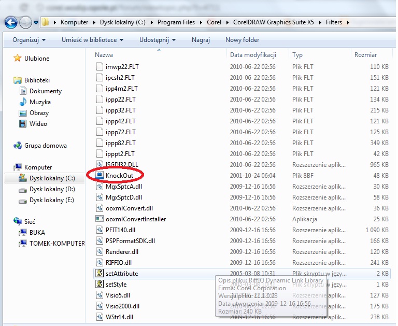Image resolution: width=398 pixels, height=326 pixels.
Task: Click the Back navigation arrow button
Action: (x=11, y=22)
